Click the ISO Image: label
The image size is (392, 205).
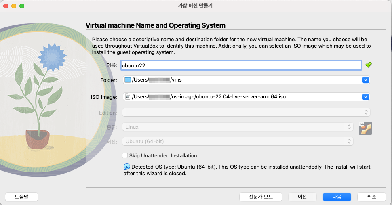click(x=104, y=97)
